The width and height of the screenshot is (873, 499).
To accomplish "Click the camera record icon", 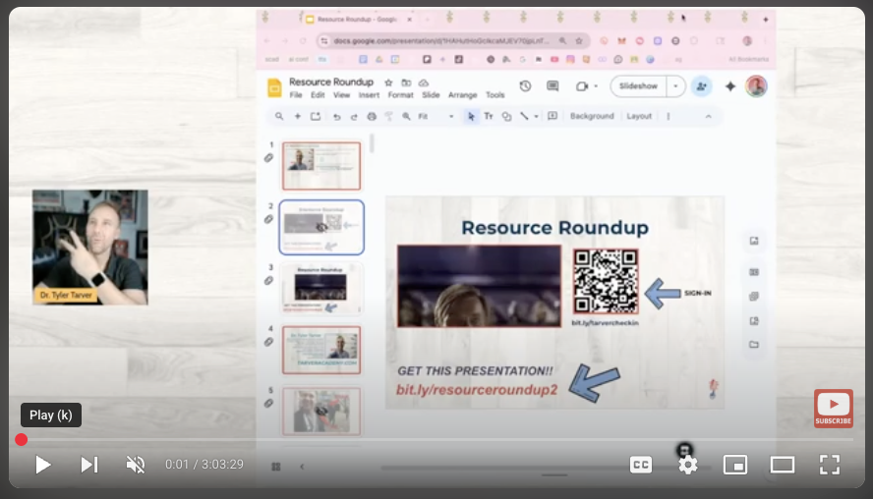I will coord(582,86).
